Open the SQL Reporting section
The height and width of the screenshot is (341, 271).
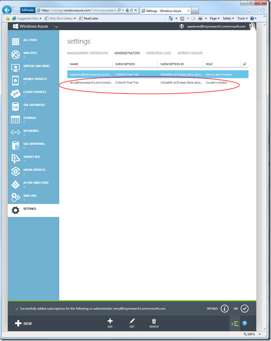[x=33, y=145]
